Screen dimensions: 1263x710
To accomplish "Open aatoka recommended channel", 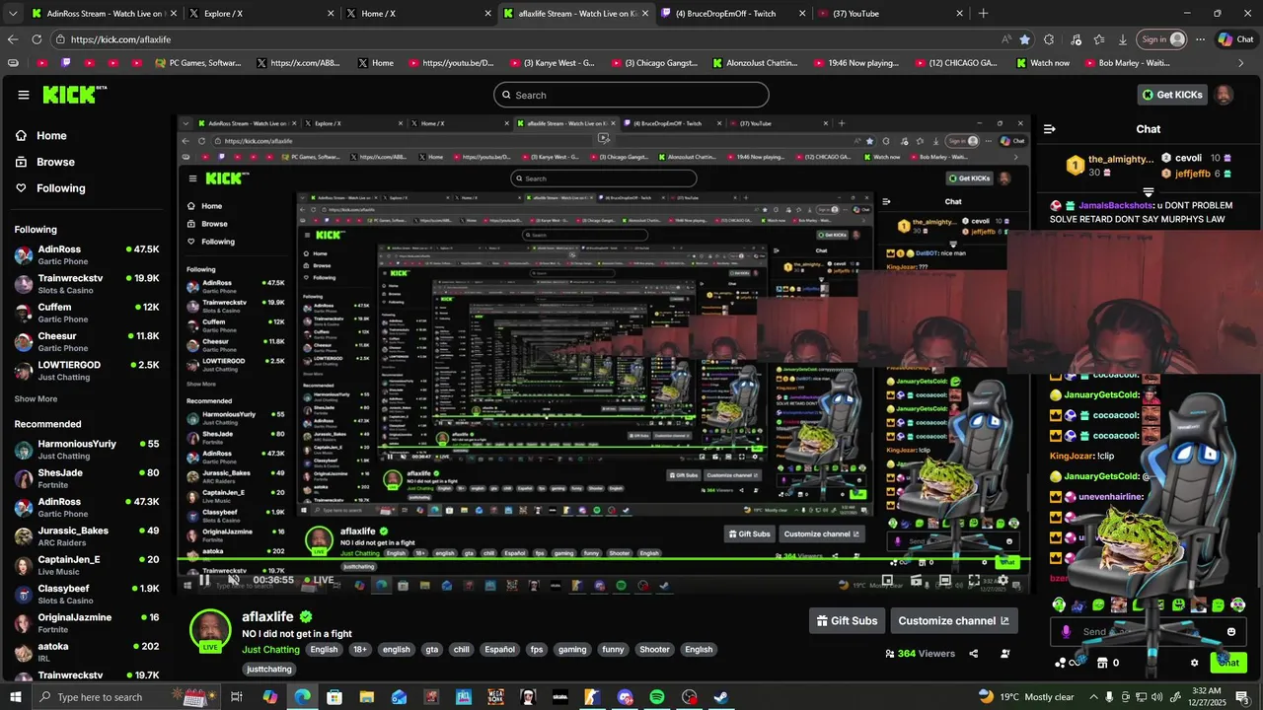I will (x=87, y=652).
